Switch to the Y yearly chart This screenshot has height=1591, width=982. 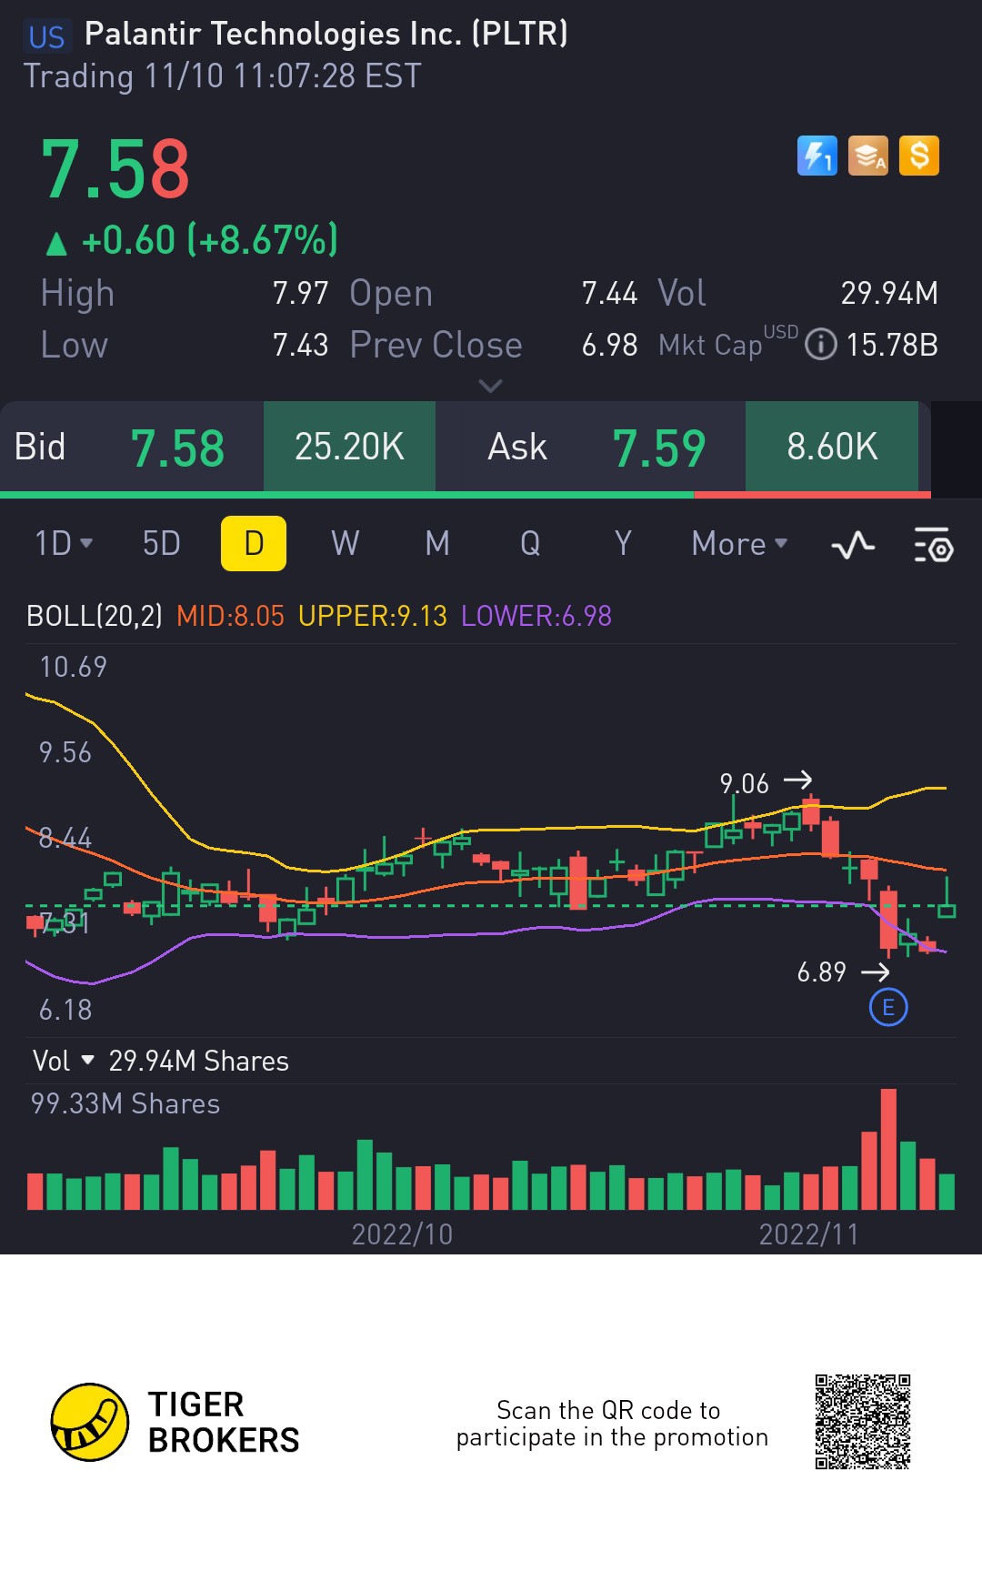pos(623,544)
